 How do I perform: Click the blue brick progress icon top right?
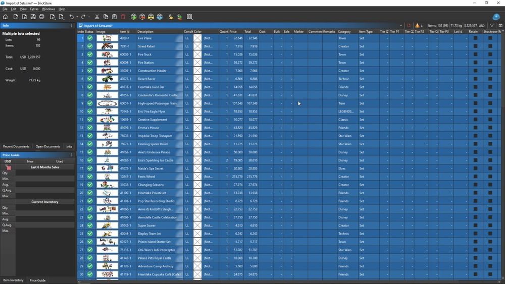[x=496, y=17]
